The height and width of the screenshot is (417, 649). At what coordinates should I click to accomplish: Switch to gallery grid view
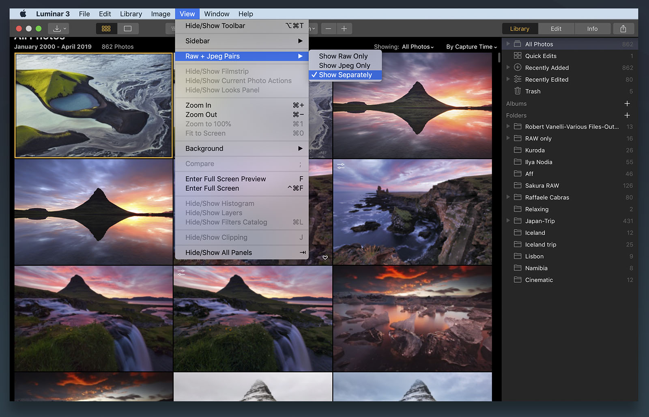point(106,28)
